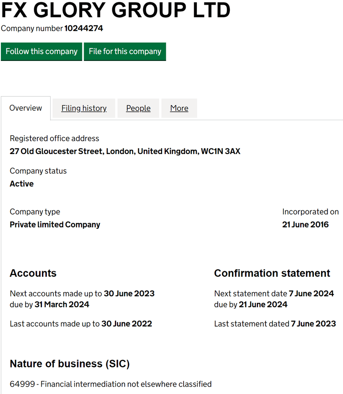Screen dimensions: 343x394
Task: Click the Confirmation statement heading
Action: click(x=272, y=273)
